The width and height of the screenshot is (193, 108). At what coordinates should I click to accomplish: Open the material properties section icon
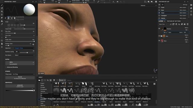[15, 18]
